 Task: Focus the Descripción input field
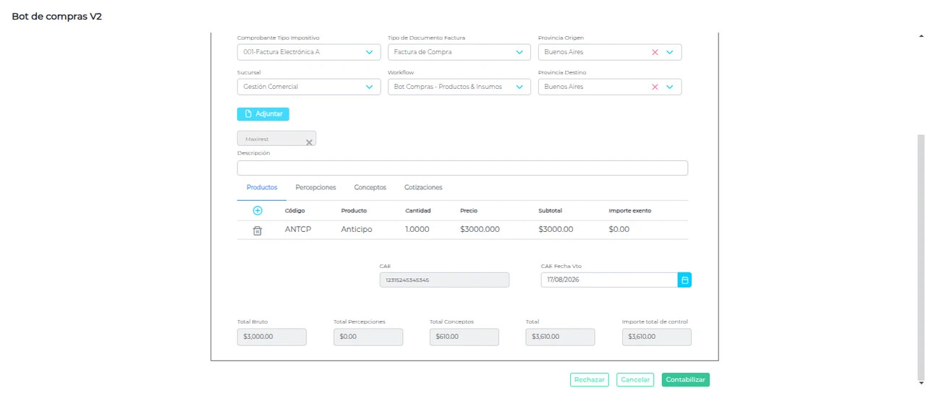(x=462, y=168)
